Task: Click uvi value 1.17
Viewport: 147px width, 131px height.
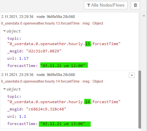Action: (x=24, y=58)
